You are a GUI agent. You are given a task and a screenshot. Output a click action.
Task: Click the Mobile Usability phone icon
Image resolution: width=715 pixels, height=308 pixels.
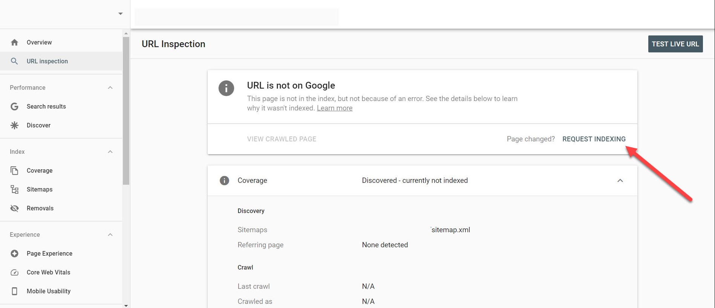pyautogui.click(x=14, y=291)
